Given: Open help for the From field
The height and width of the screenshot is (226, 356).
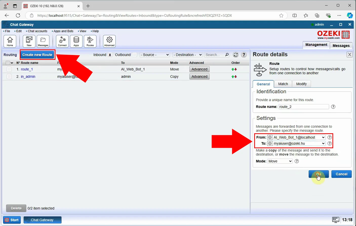Looking at the screenshot, I should pyautogui.click(x=330, y=137).
